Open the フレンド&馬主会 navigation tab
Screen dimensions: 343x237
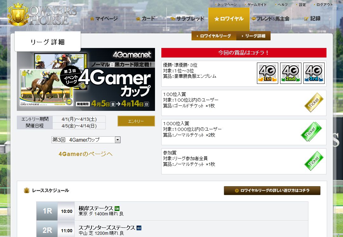(x=271, y=19)
